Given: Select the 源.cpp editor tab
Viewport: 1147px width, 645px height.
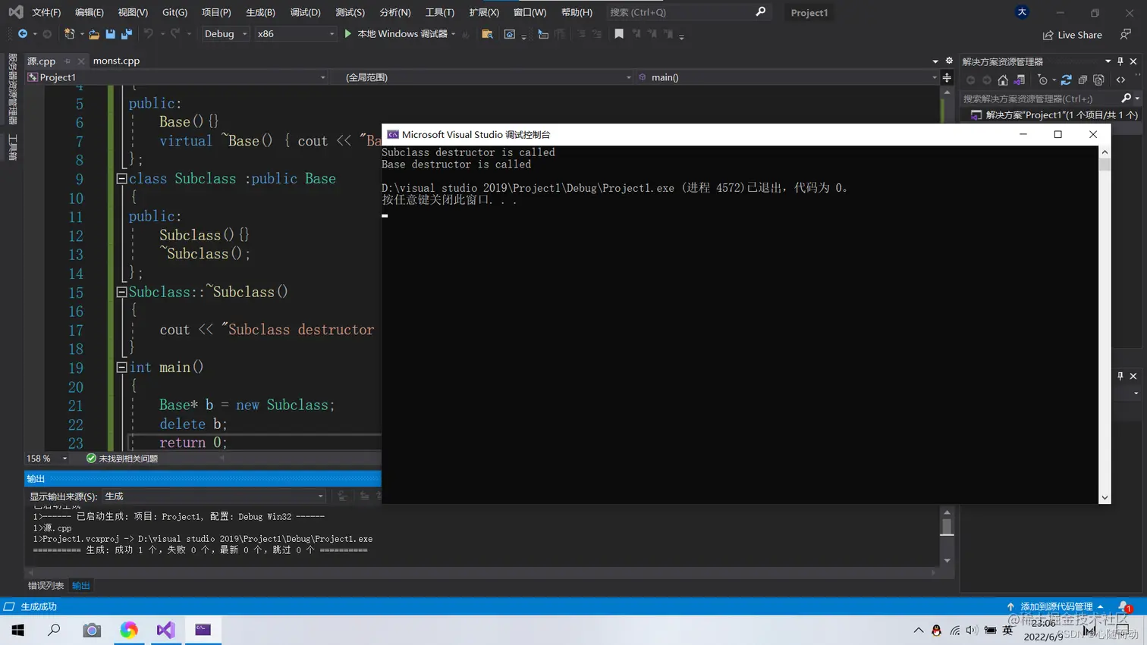Looking at the screenshot, I should pyautogui.click(x=41, y=61).
